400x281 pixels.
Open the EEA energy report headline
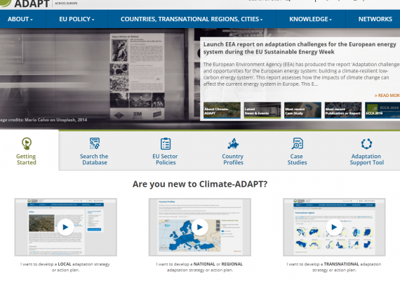(x=300, y=48)
